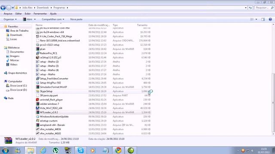Select Programas in the address bar breadcrumb
This screenshot has width=275, height=154.
(x=59, y=8)
